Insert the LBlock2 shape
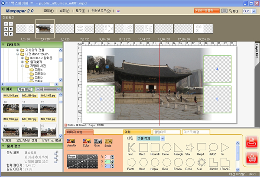 tap(225, 164)
